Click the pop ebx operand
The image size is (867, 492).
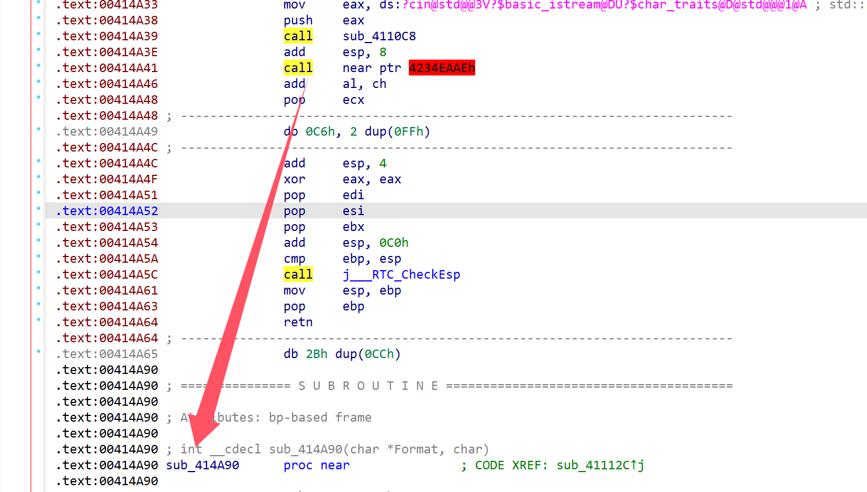click(353, 227)
